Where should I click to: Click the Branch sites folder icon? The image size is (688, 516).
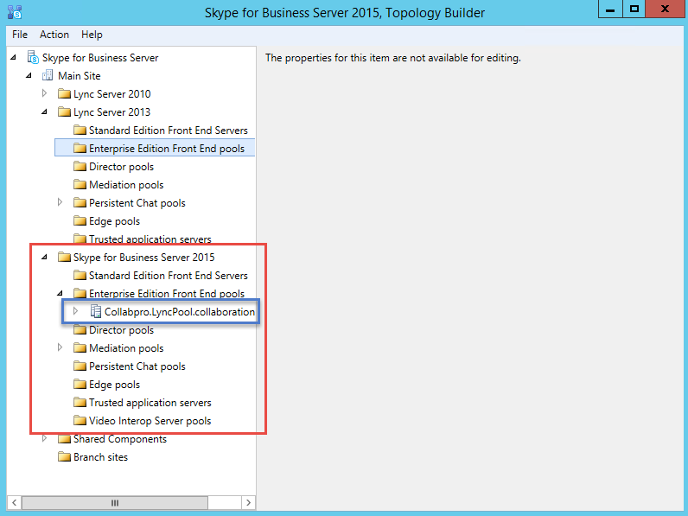click(65, 456)
